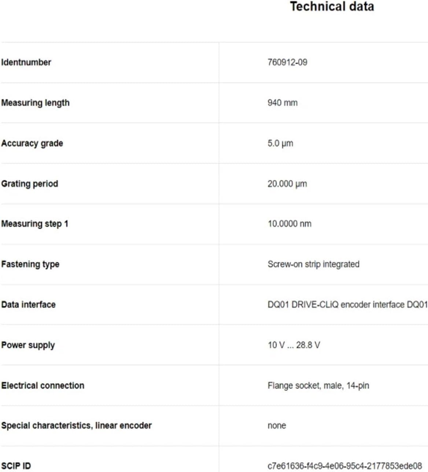Click the Data interface label
The height and width of the screenshot is (472, 428).
point(28,305)
